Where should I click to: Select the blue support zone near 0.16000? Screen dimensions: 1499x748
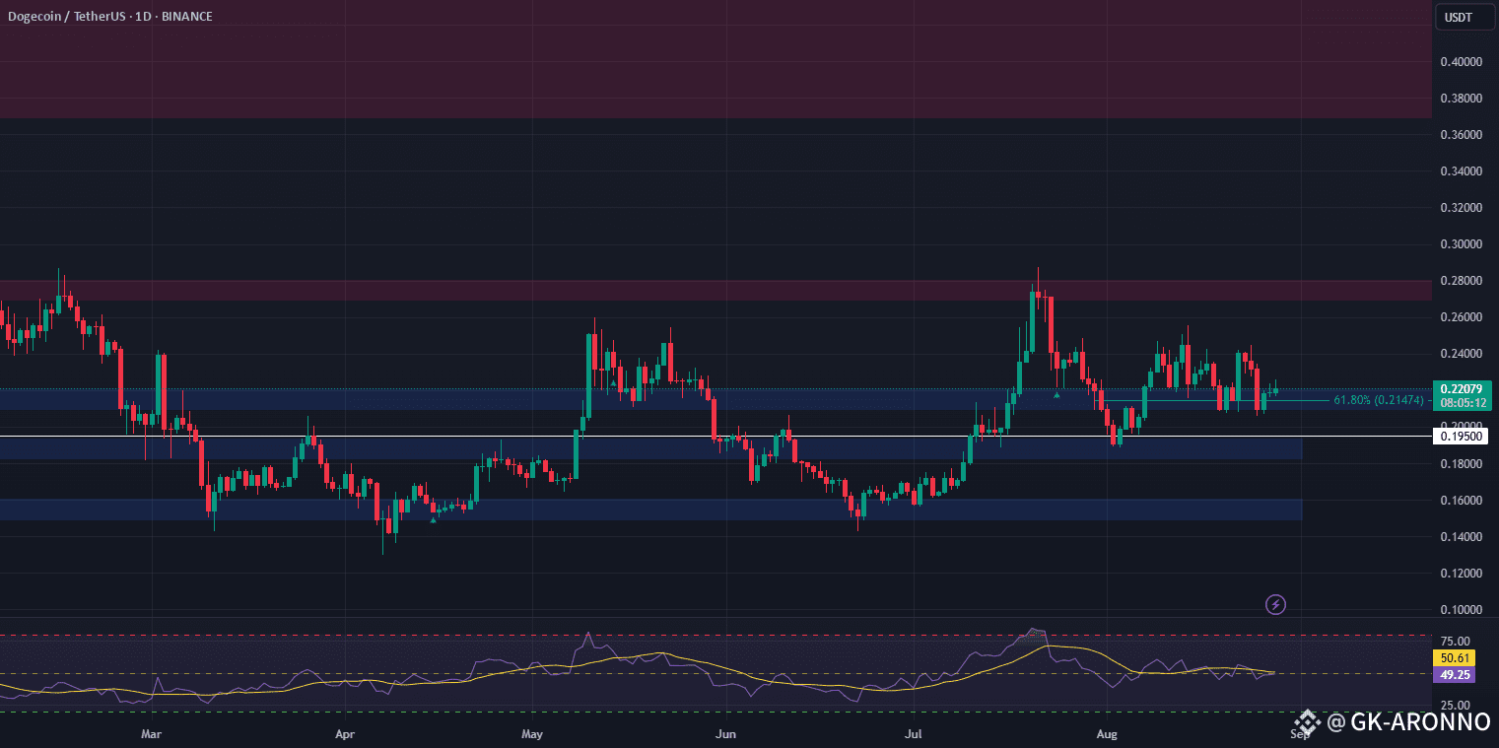(650, 510)
